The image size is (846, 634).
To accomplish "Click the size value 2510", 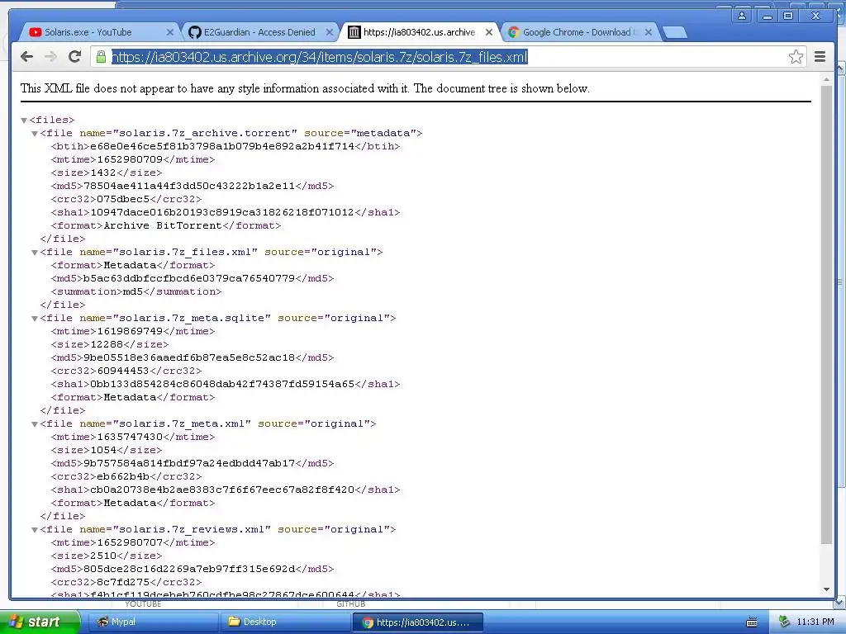I will (103, 556).
